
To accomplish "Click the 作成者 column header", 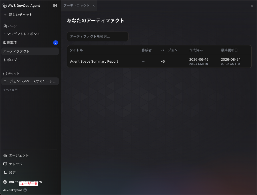I will pyautogui.click(x=147, y=50).
